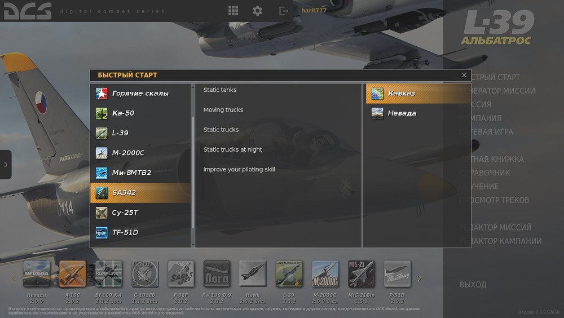
Task: Click the Ми-8МТВ2 helicopter list icon
Action: point(102,173)
